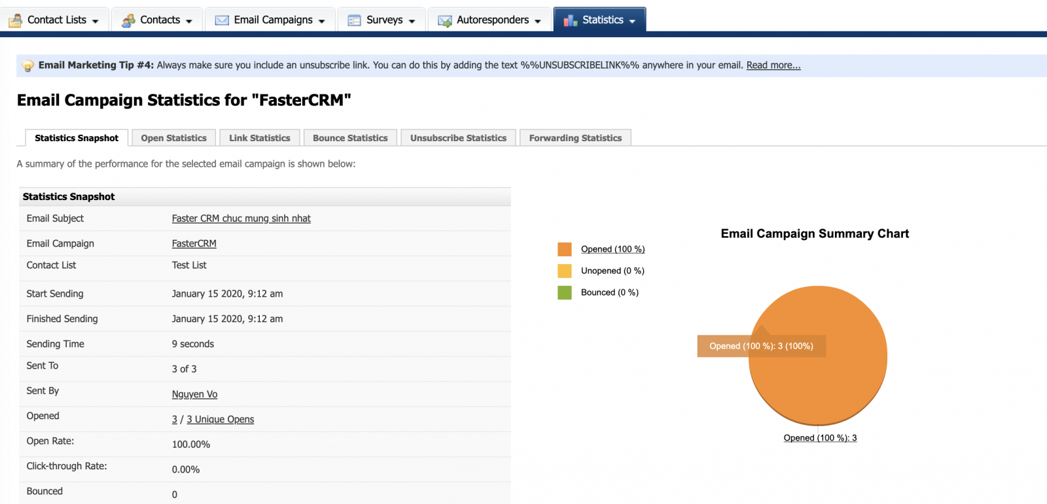
Task: Expand the Email Campaigns dropdown arrow
Action: click(x=322, y=21)
